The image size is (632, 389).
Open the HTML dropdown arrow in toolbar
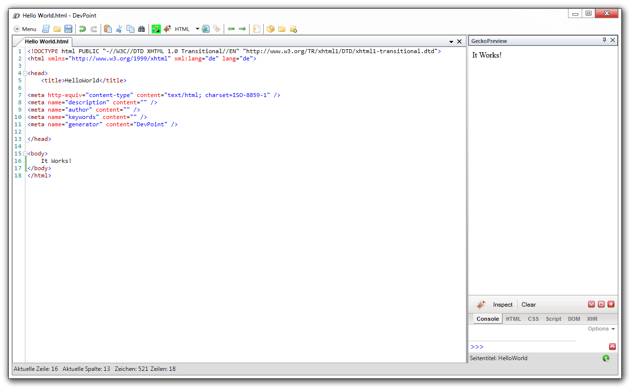[x=197, y=29]
